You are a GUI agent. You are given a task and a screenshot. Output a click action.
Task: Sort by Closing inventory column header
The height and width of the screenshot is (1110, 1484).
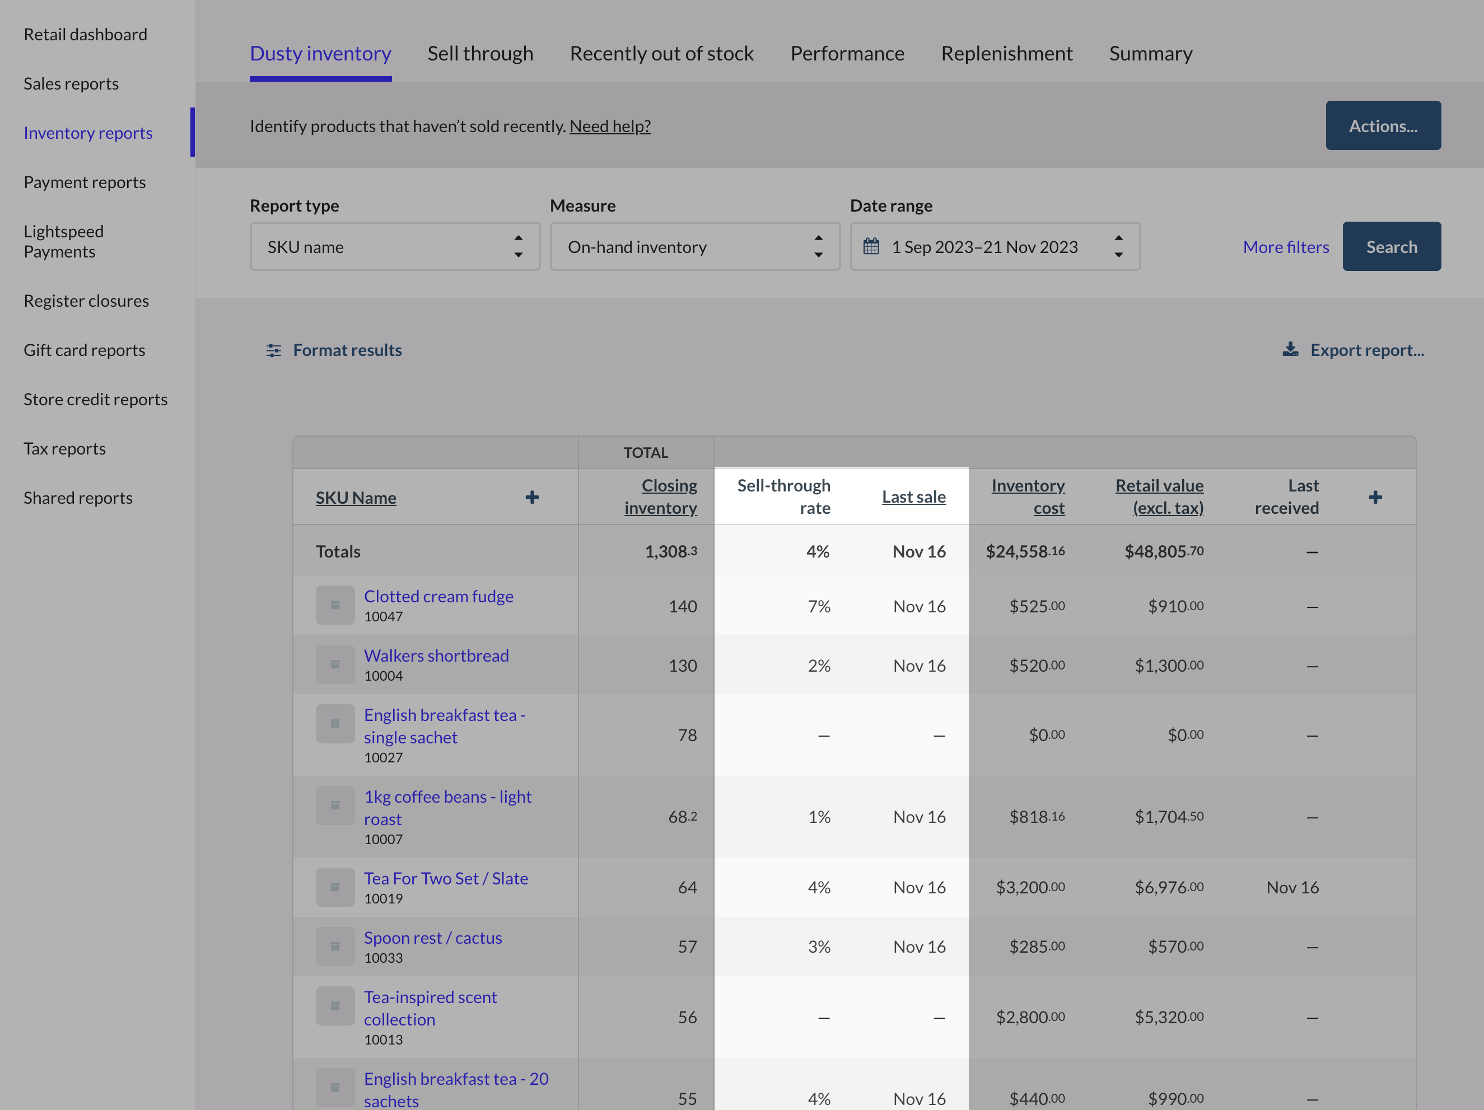click(x=661, y=497)
